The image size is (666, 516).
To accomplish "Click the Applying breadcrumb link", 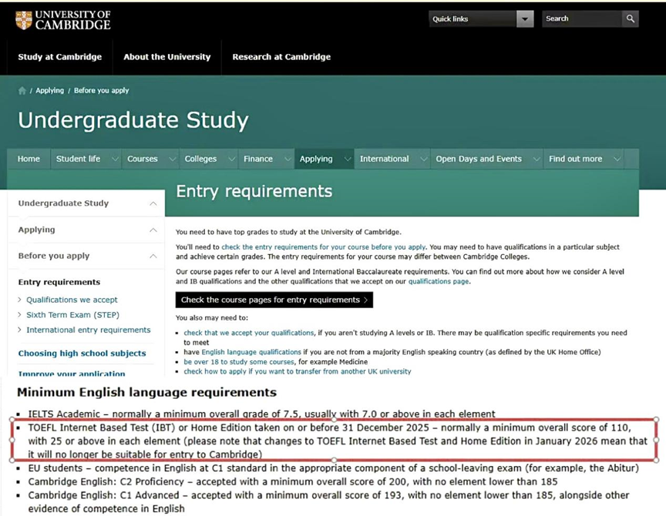I will click(49, 91).
